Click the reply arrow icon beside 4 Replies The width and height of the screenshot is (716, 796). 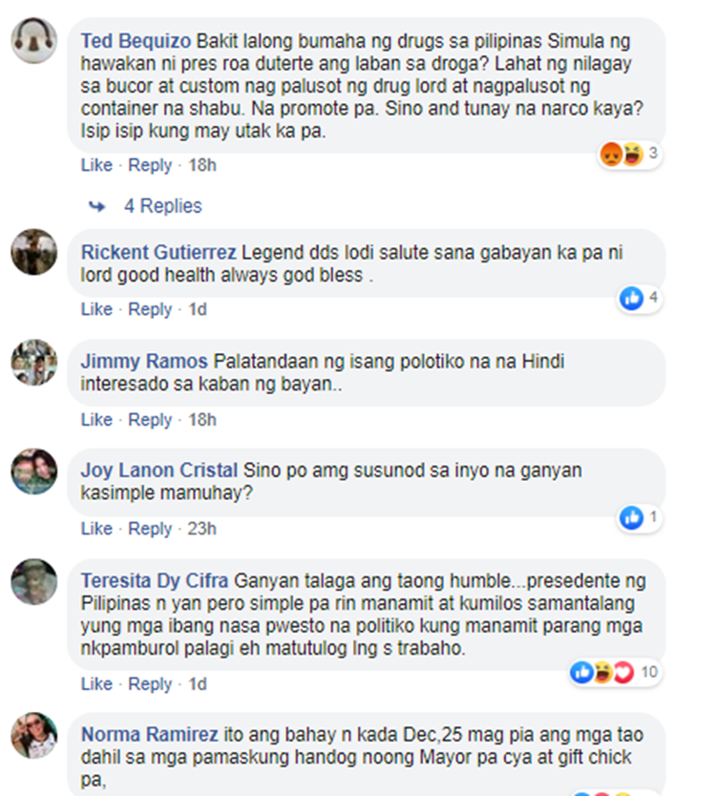pyautogui.click(x=97, y=206)
